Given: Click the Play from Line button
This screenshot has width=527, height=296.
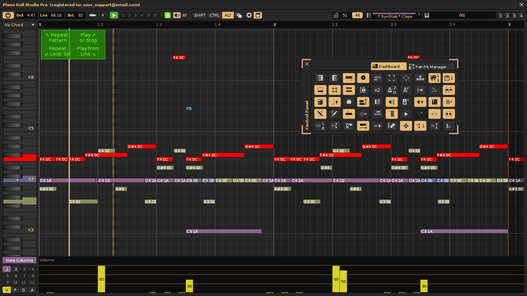Looking at the screenshot, I should coord(88,51).
